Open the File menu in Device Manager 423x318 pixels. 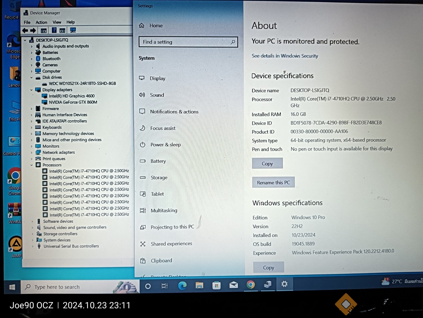pyautogui.click(x=27, y=23)
